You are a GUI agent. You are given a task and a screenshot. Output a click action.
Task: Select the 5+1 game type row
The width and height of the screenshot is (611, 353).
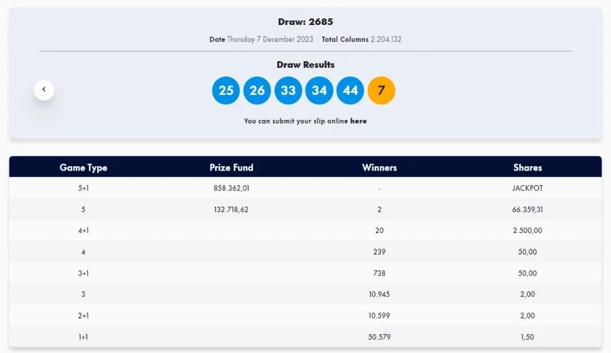click(305, 188)
